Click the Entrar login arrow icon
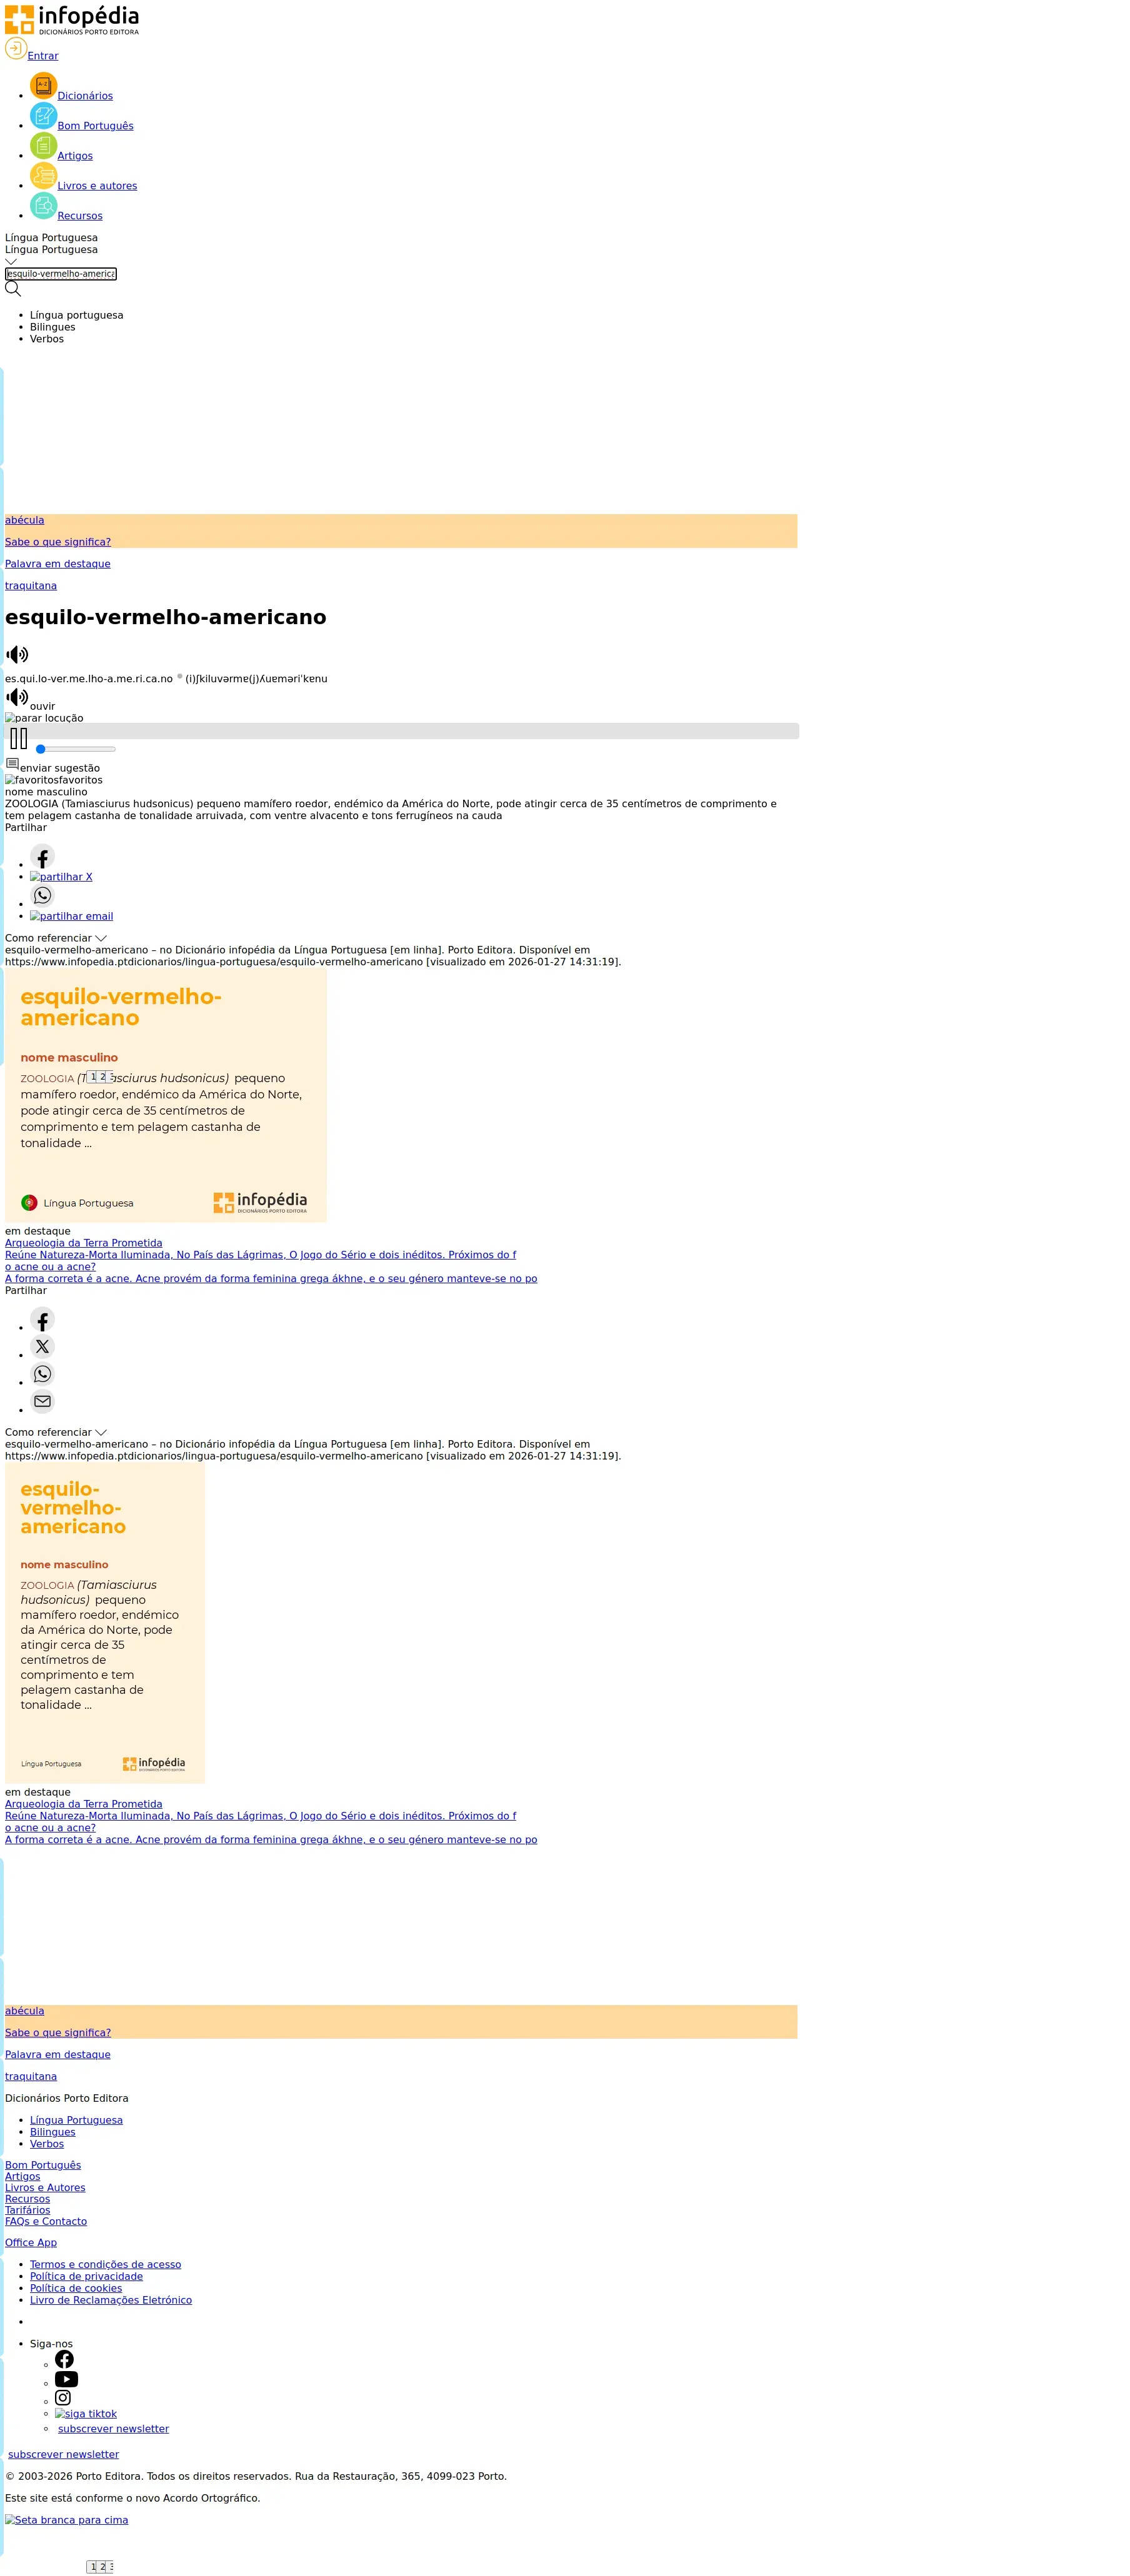 pos(16,49)
